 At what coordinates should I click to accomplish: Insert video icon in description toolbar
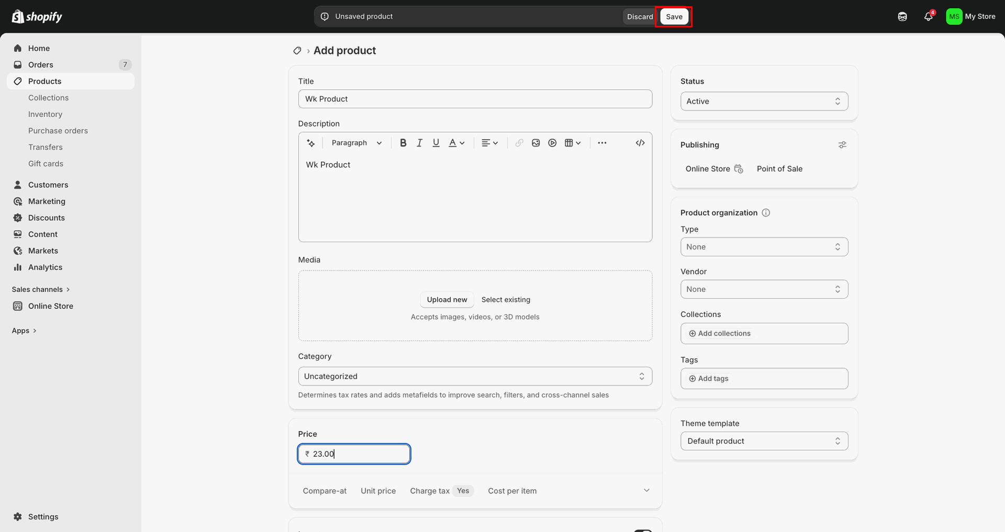tap(552, 143)
